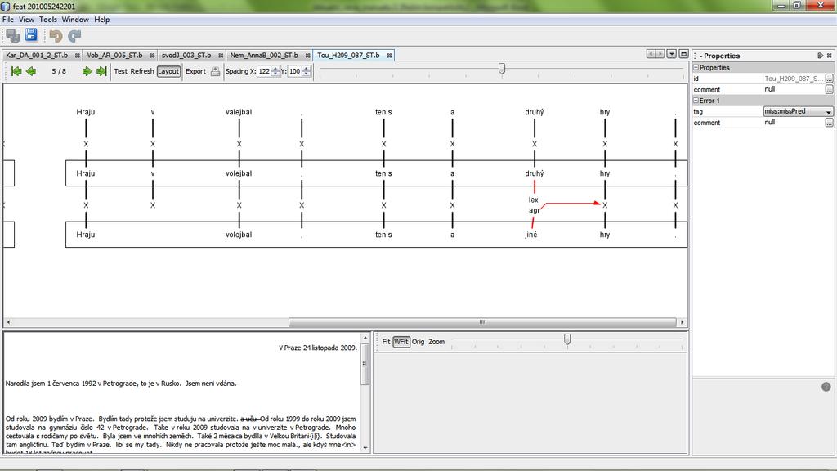Close the Properties panel
This screenshot has width=837, height=471.
point(829,56)
